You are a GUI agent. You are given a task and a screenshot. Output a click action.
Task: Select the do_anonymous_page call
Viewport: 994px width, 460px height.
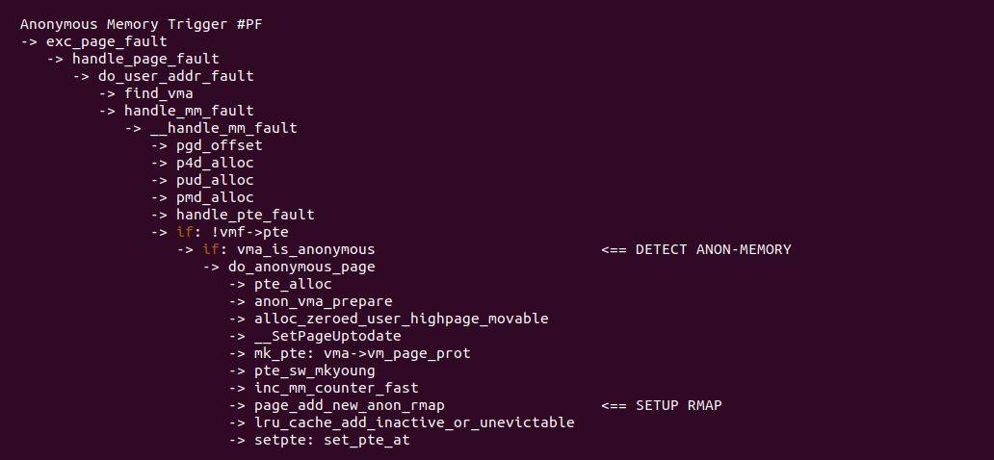tap(301, 267)
